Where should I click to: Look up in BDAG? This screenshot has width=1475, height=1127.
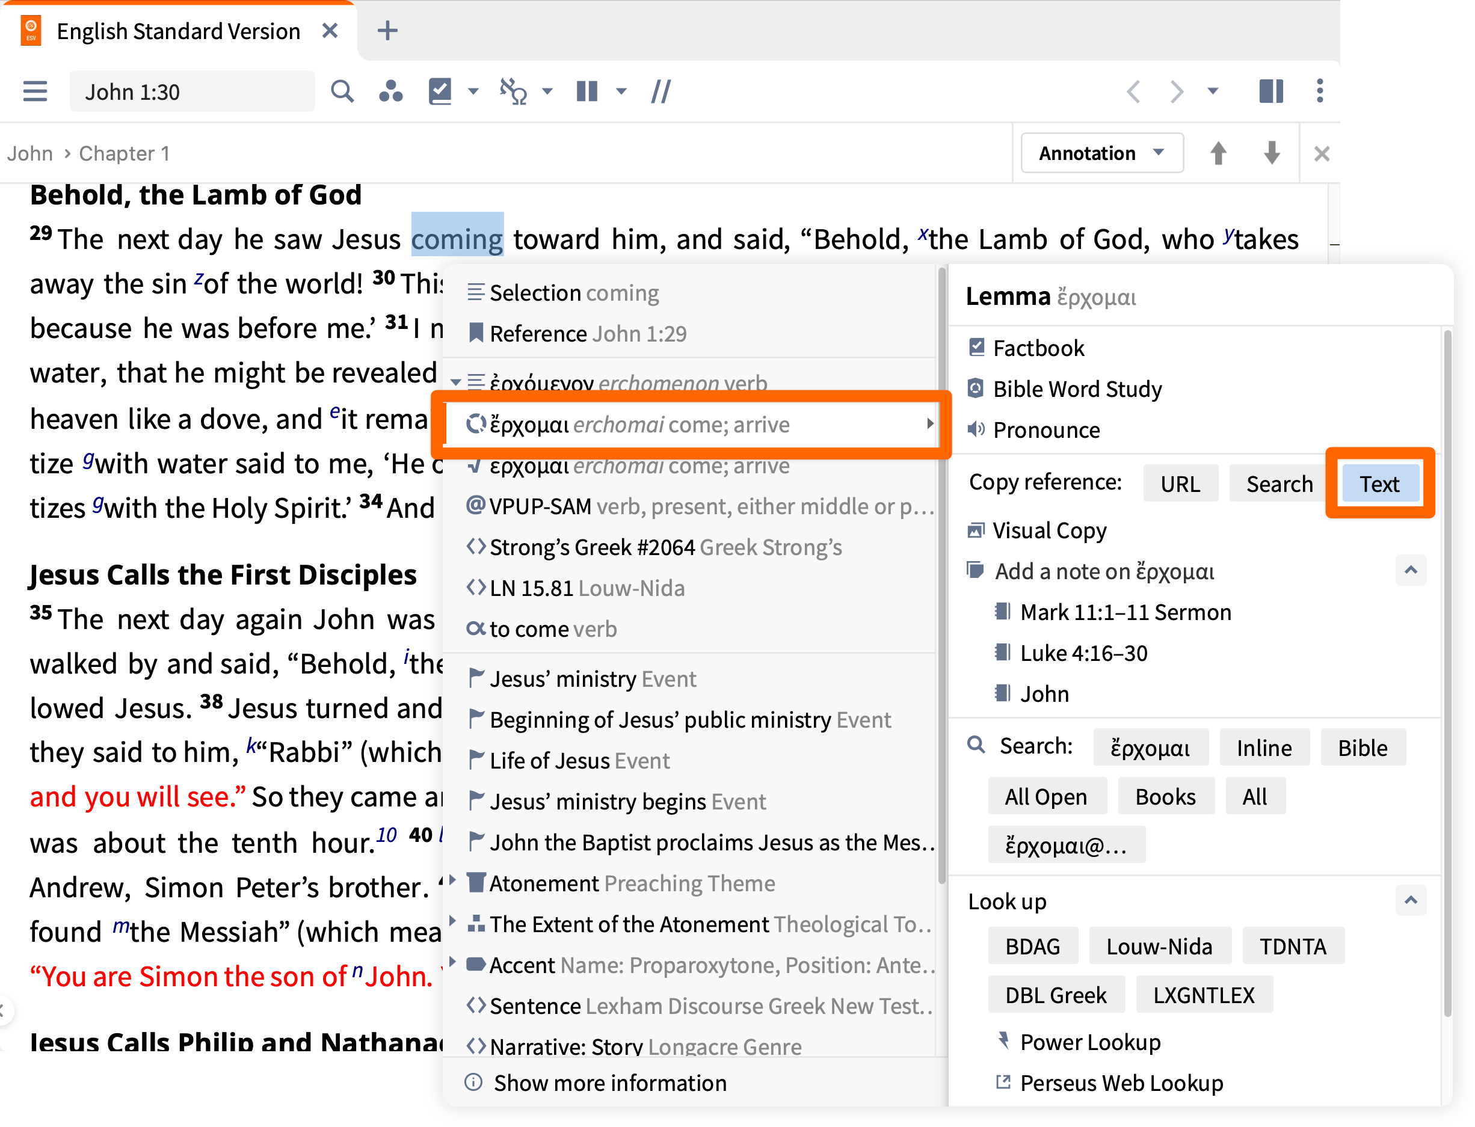(1033, 946)
